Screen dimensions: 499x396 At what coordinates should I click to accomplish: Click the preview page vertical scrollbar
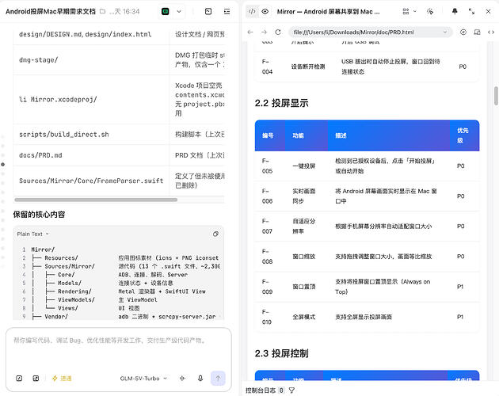point(496,96)
